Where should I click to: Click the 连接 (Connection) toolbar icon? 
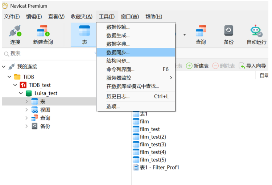[x=15, y=35]
